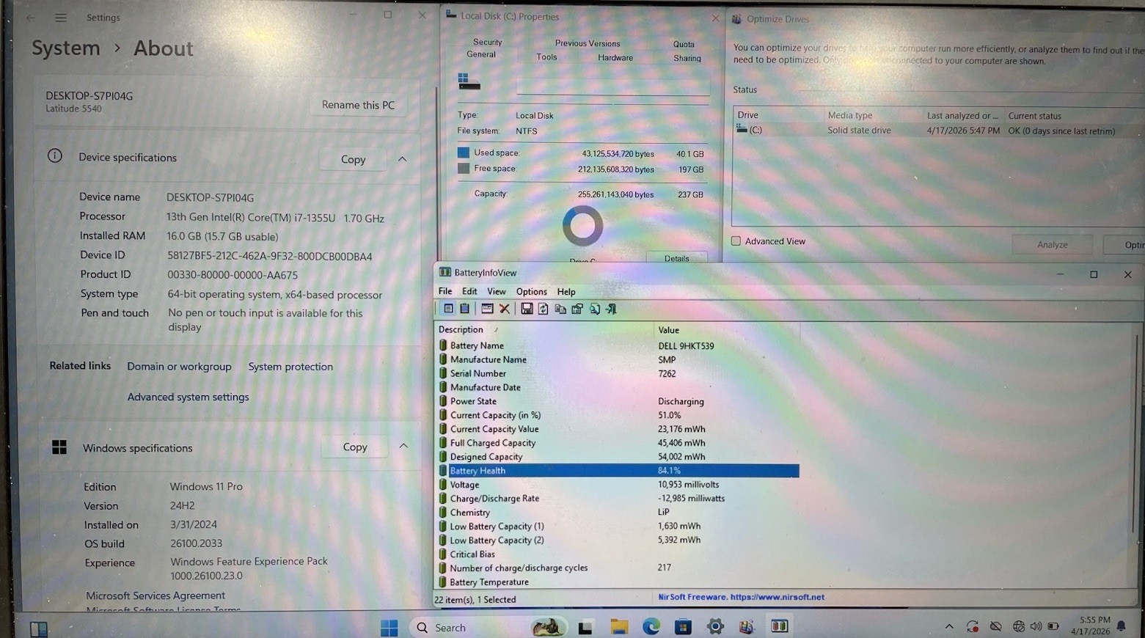Sort by the Value column header
Image resolution: width=1145 pixels, height=638 pixels.
coord(726,330)
